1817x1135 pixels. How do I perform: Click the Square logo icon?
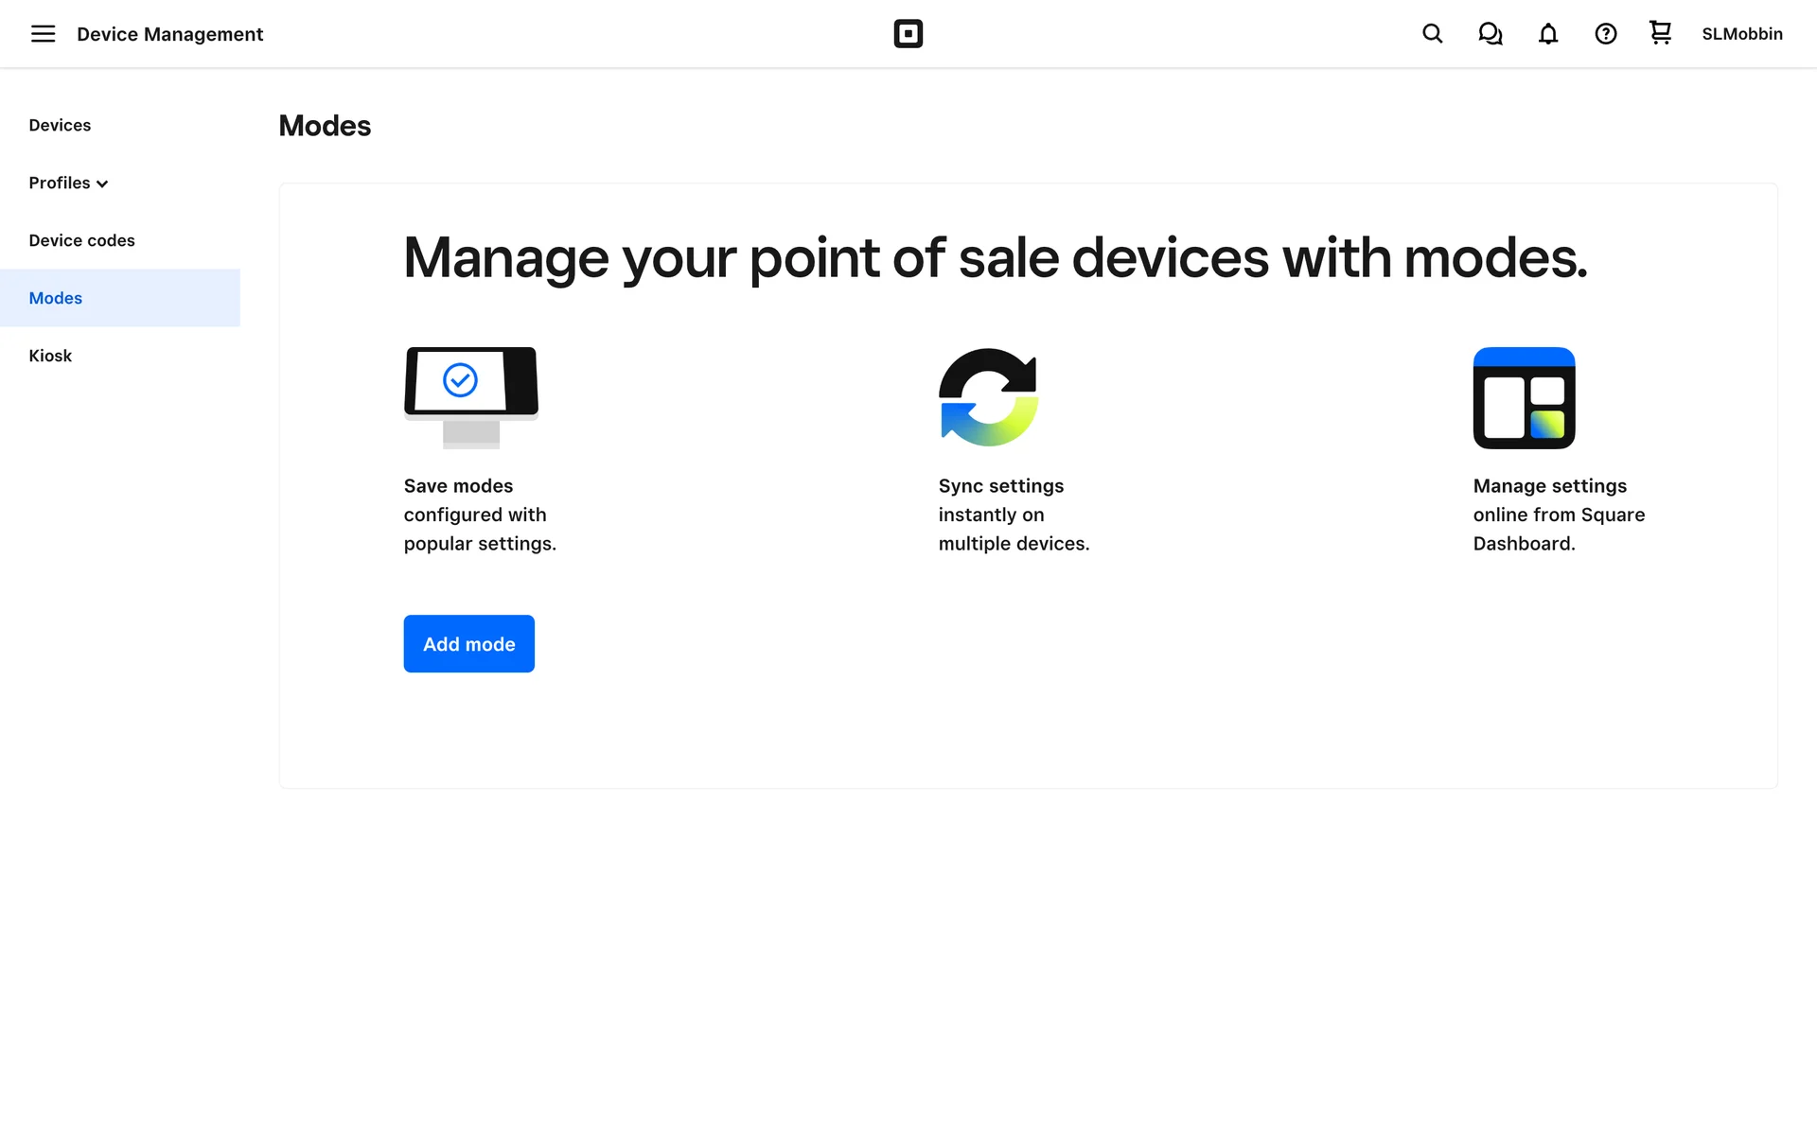tap(908, 34)
